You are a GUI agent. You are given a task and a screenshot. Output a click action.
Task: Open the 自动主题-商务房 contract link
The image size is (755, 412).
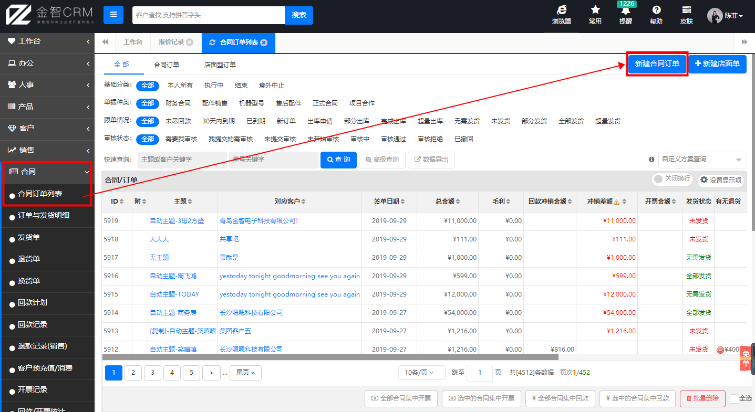pos(173,313)
